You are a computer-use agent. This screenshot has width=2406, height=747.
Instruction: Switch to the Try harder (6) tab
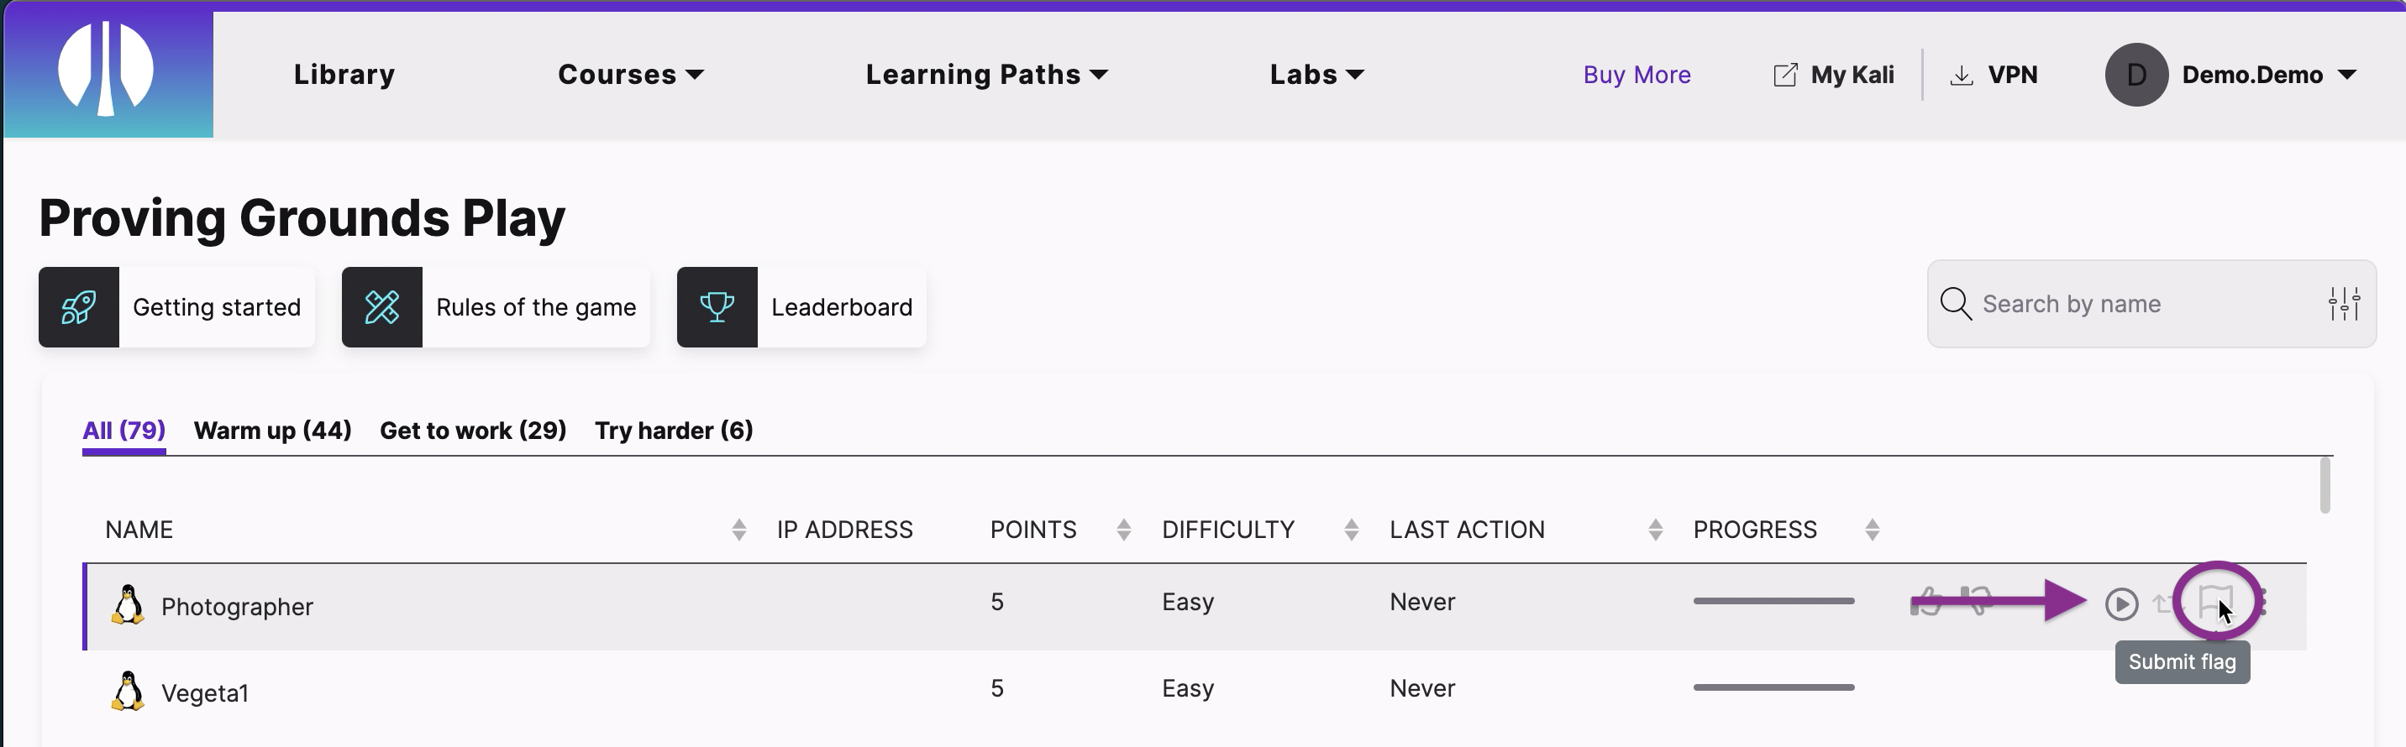674,431
